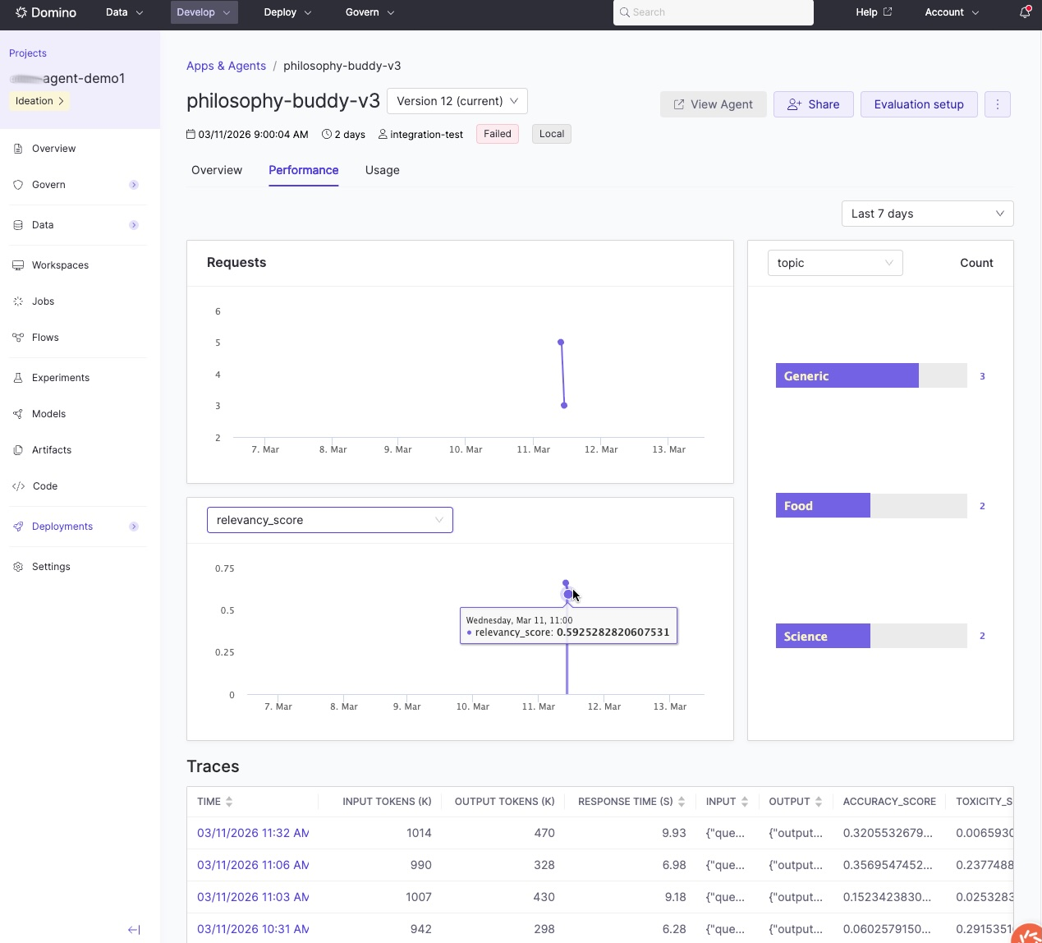The height and width of the screenshot is (943, 1042).
Task: Click the Workspaces icon in sidebar
Action: point(18,265)
